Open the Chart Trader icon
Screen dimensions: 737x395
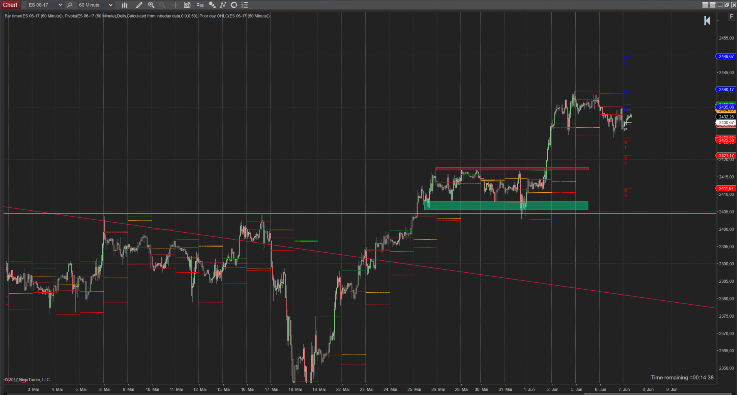pos(200,5)
